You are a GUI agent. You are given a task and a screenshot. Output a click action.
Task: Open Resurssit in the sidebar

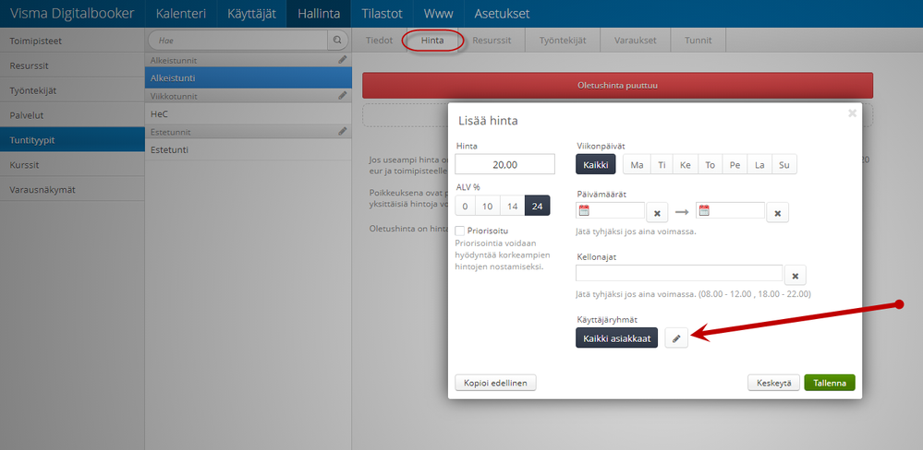[x=72, y=65]
